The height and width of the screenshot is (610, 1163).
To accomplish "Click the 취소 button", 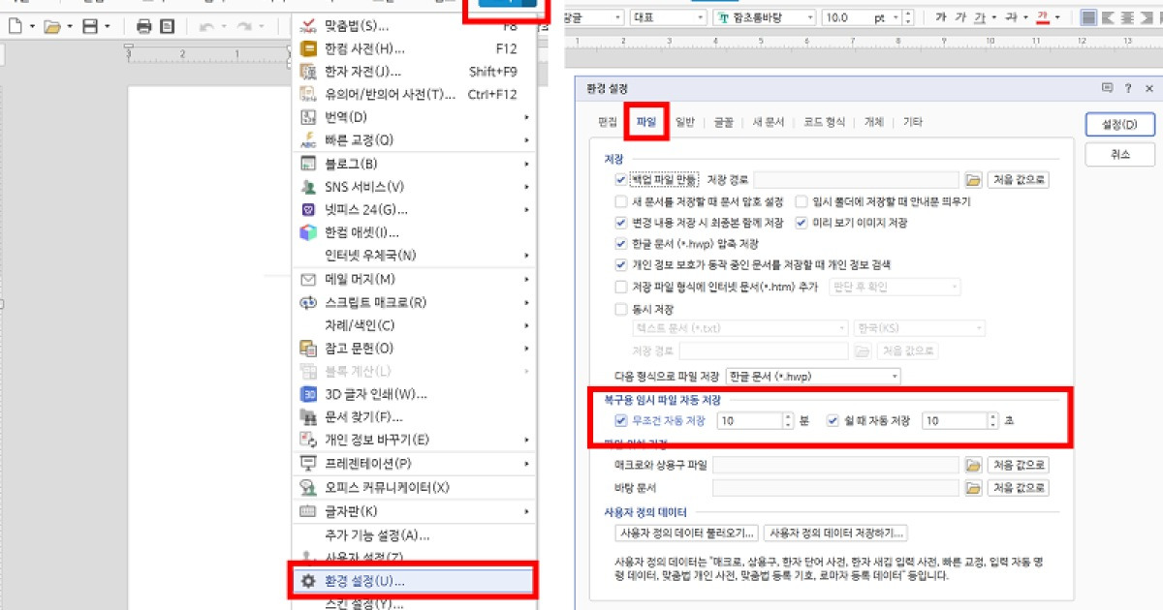I will pos(1120,154).
